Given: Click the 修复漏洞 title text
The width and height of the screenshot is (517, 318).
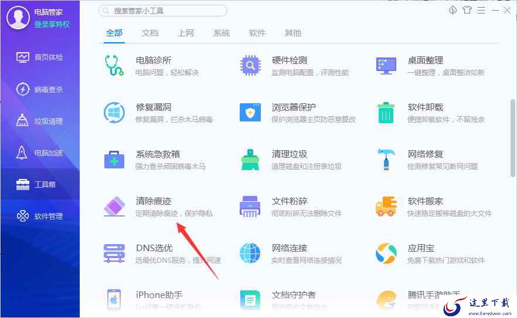Looking at the screenshot, I should point(154,107).
